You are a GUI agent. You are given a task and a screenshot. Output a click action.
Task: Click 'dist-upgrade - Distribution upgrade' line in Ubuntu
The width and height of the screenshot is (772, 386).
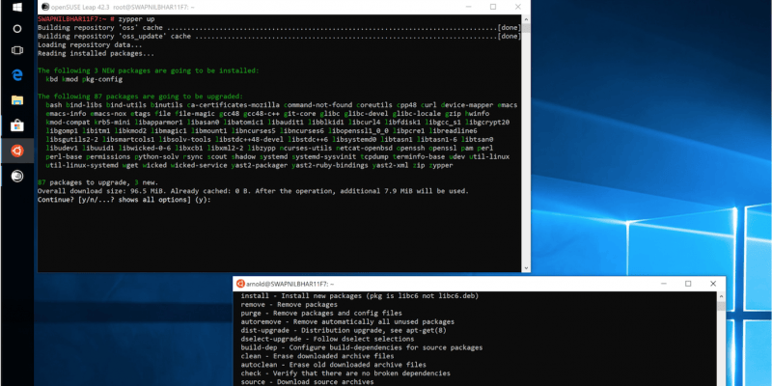(x=344, y=330)
